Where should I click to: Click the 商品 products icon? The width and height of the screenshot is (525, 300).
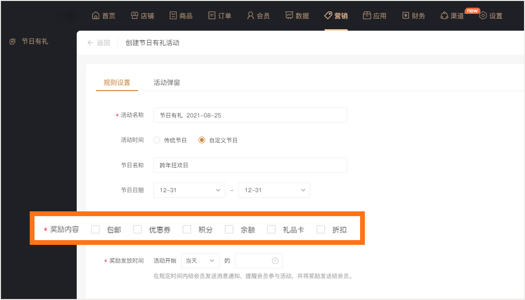tap(173, 15)
